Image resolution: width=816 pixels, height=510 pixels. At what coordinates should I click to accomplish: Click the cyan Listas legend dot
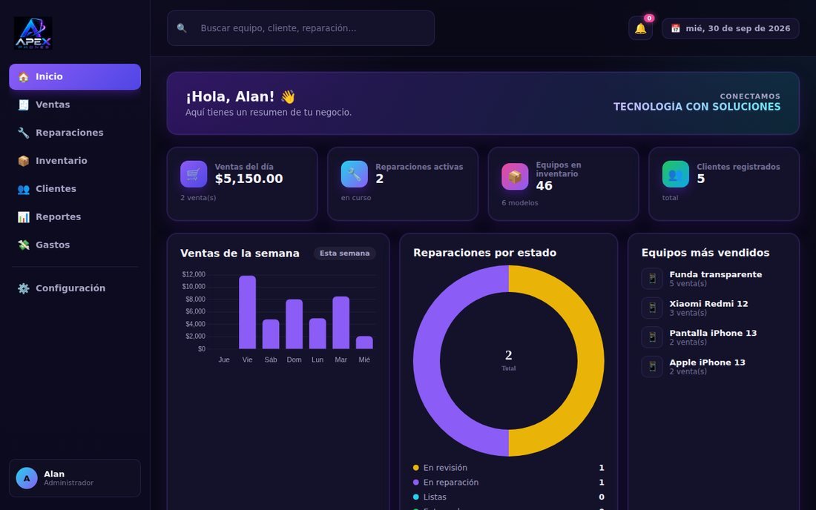416,497
